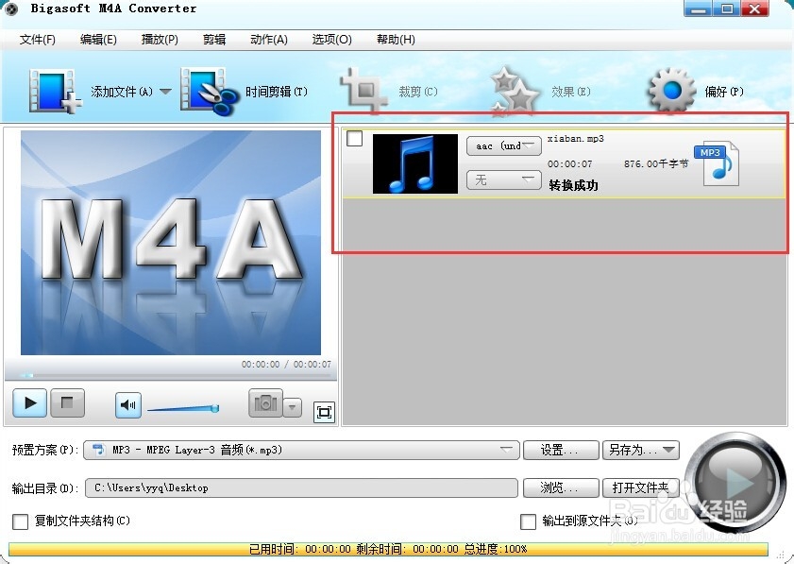The image size is (794, 564).
Task: Play the preview with play button
Action: click(x=30, y=402)
